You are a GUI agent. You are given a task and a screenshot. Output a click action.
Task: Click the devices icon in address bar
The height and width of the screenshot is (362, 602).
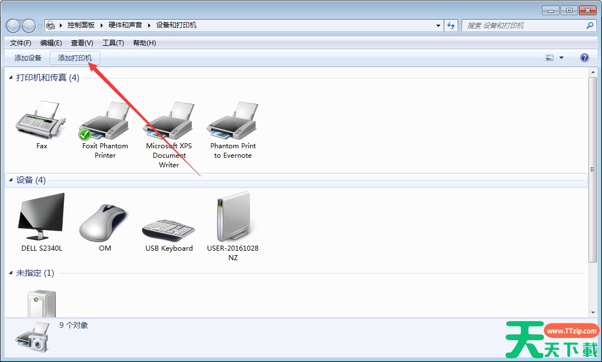[x=50, y=25]
